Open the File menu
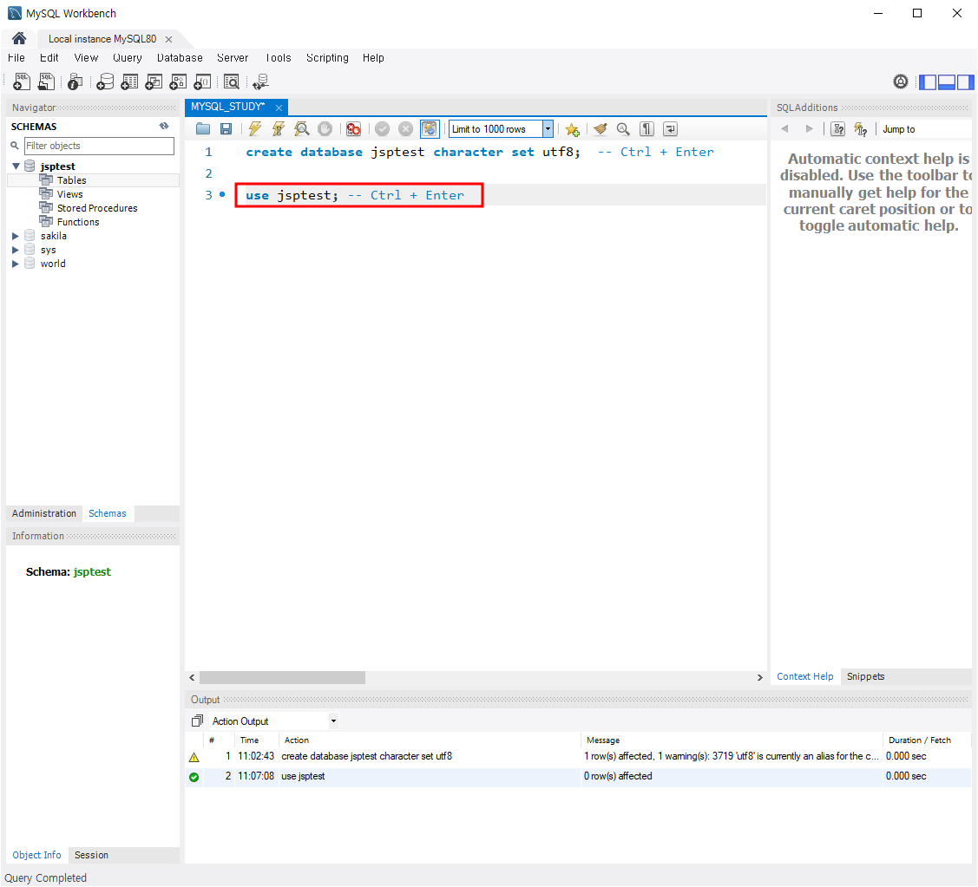This screenshot has width=978, height=887. pos(16,58)
